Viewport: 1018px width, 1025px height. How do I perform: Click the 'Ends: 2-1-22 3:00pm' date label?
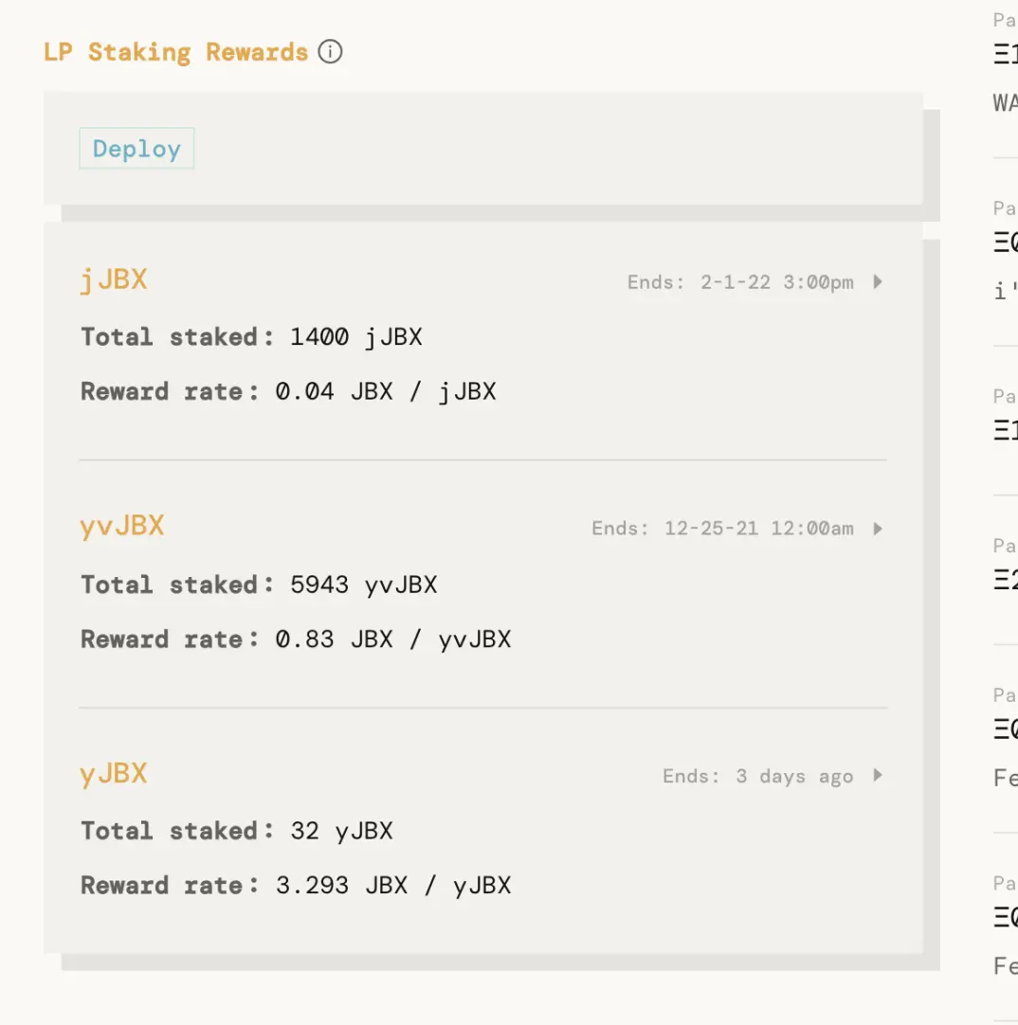[x=740, y=282]
